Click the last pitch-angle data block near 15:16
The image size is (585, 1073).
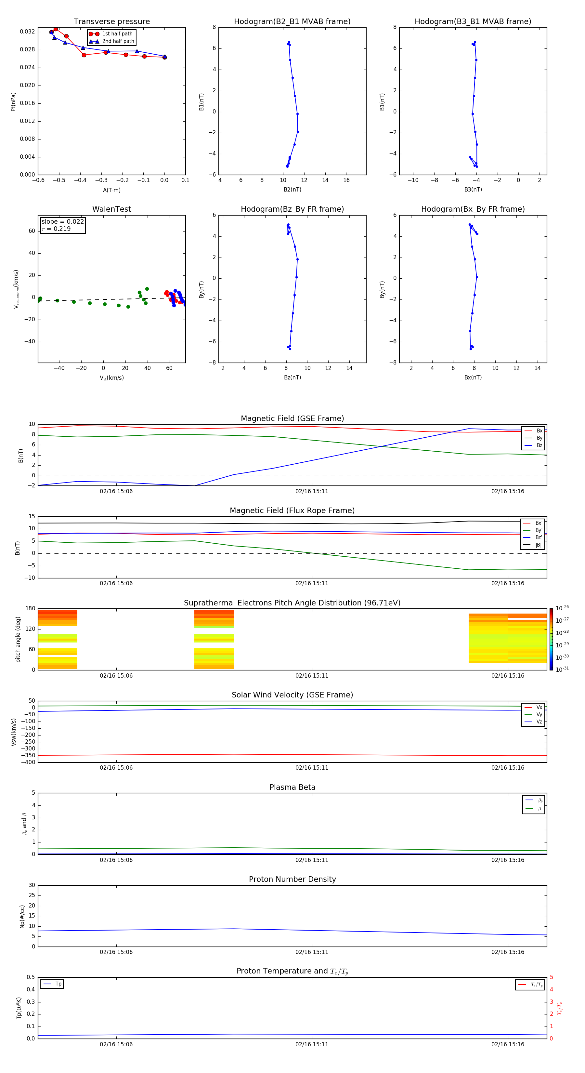point(527,638)
